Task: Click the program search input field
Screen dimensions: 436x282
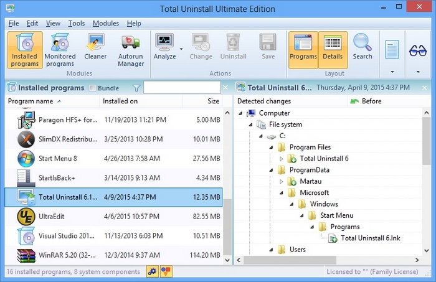Action: (182, 88)
